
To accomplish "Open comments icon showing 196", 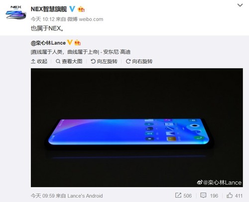I will (x=209, y=196).
